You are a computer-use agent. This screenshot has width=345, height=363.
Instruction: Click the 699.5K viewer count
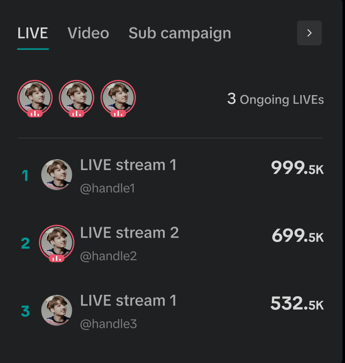[x=297, y=236]
